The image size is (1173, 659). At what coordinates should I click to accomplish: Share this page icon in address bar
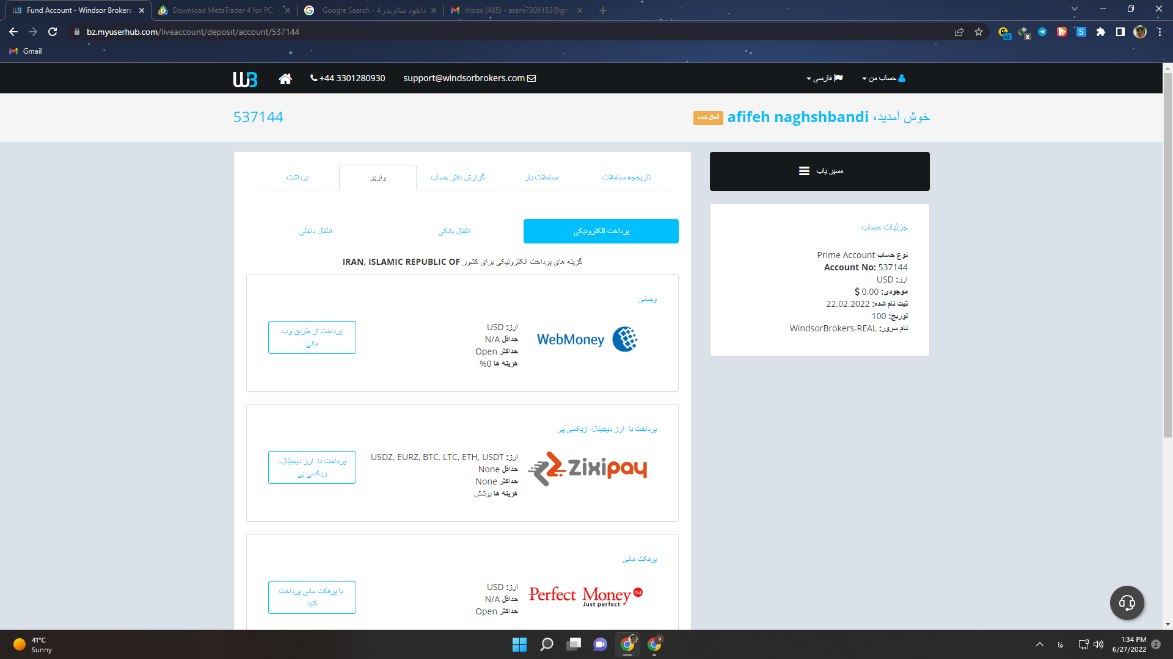959,32
